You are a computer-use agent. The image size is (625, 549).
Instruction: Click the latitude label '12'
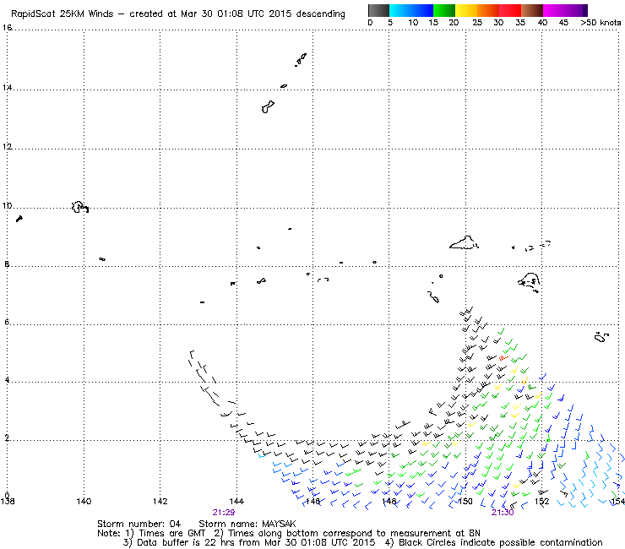pos(7,146)
